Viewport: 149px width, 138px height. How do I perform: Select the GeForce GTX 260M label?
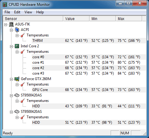[x=36, y=79]
